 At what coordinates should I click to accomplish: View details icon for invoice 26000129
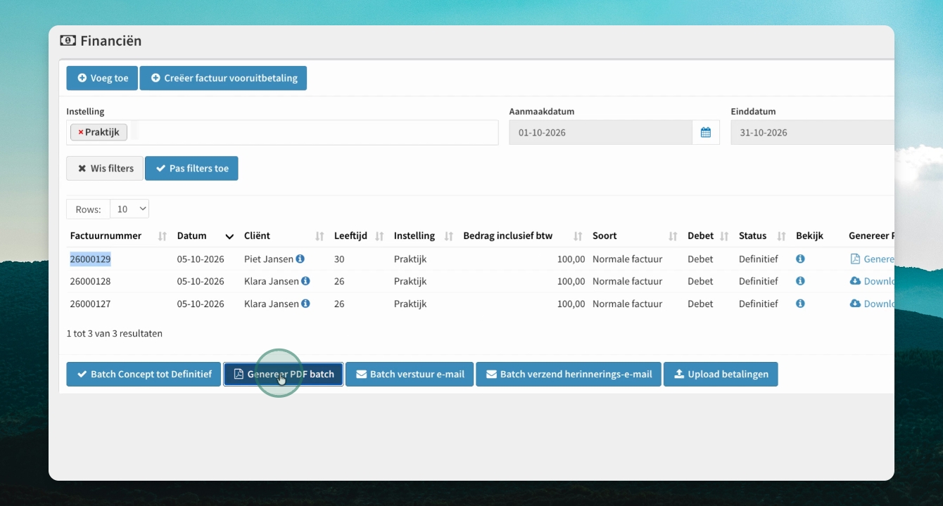point(800,259)
